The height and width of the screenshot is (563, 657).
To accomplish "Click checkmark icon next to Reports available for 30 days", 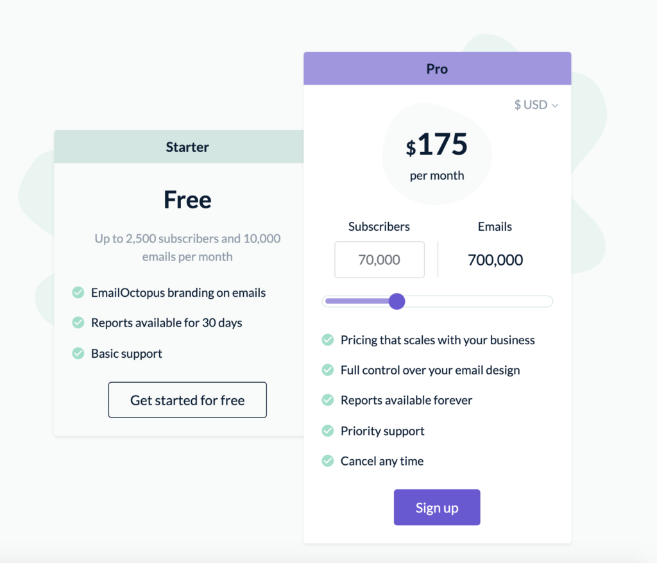I will (x=78, y=323).
